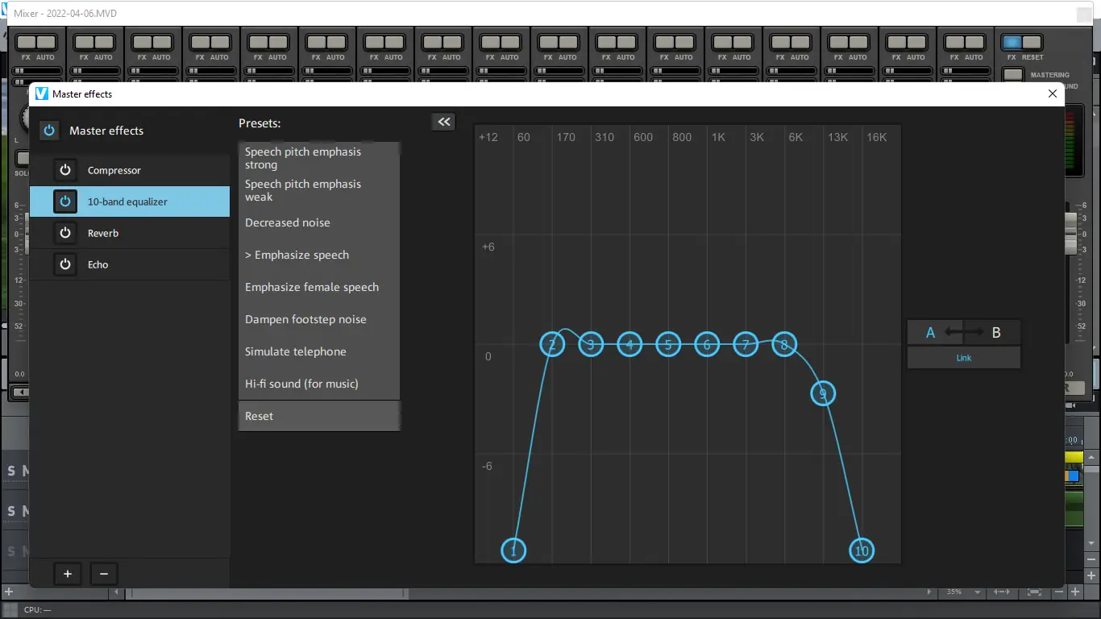Click the Link button under A/B
The image size is (1101, 619).
pos(964,358)
